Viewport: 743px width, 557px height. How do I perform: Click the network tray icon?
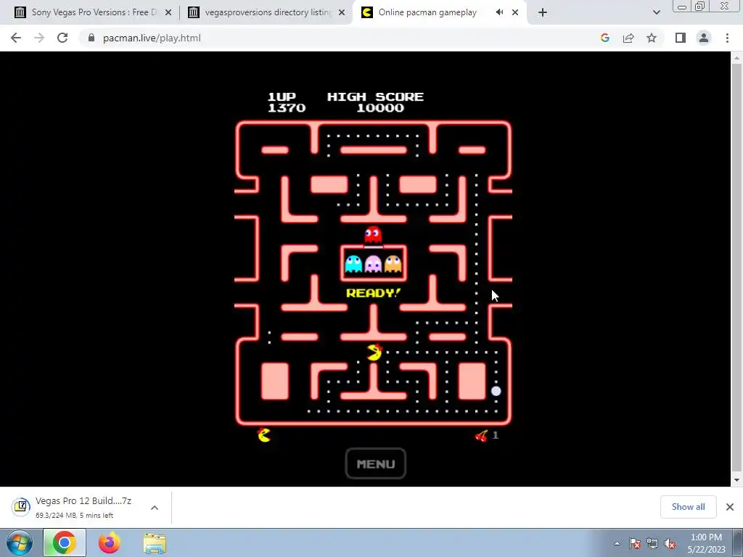coord(652,543)
